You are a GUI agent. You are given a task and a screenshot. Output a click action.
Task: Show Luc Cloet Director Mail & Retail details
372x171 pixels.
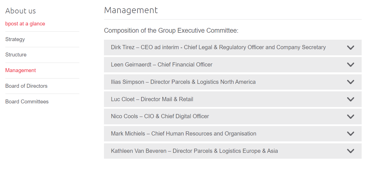(152, 99)
